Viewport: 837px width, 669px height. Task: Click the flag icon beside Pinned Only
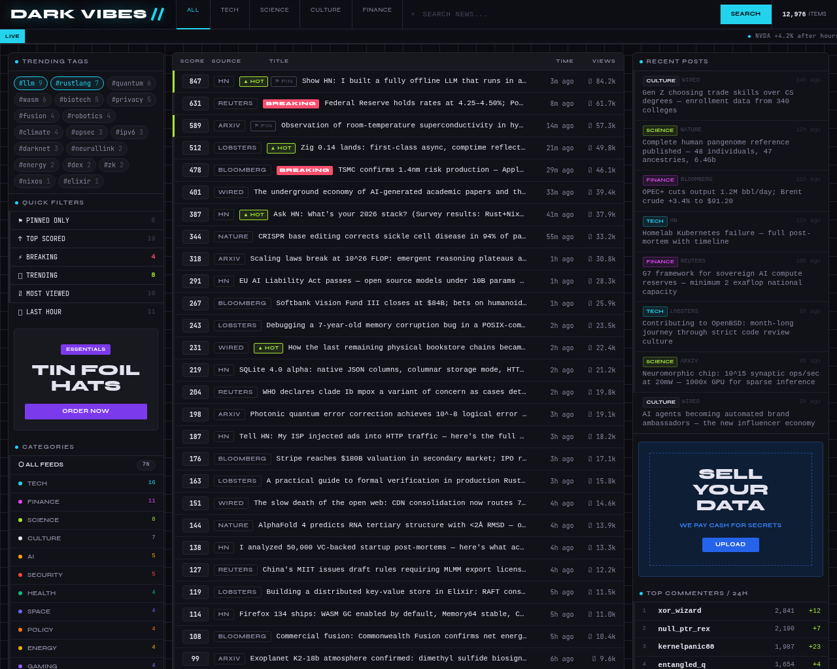tap(20, 221)
